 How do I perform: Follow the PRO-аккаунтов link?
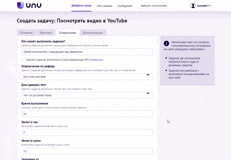[94, 60]
